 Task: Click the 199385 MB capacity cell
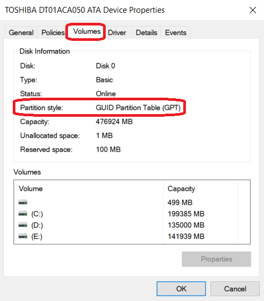[x=186, y=213]
